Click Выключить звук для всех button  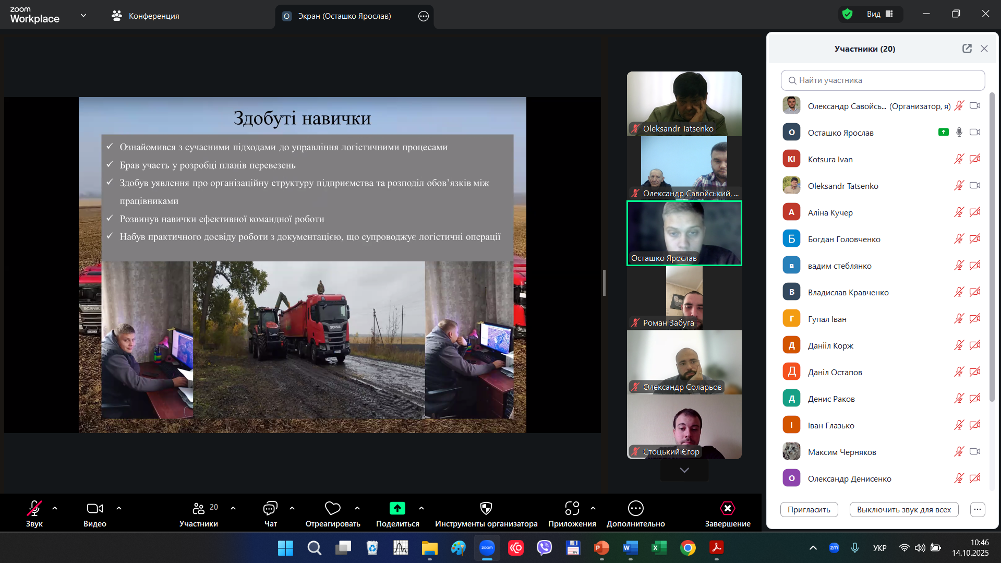coord(903,510)
